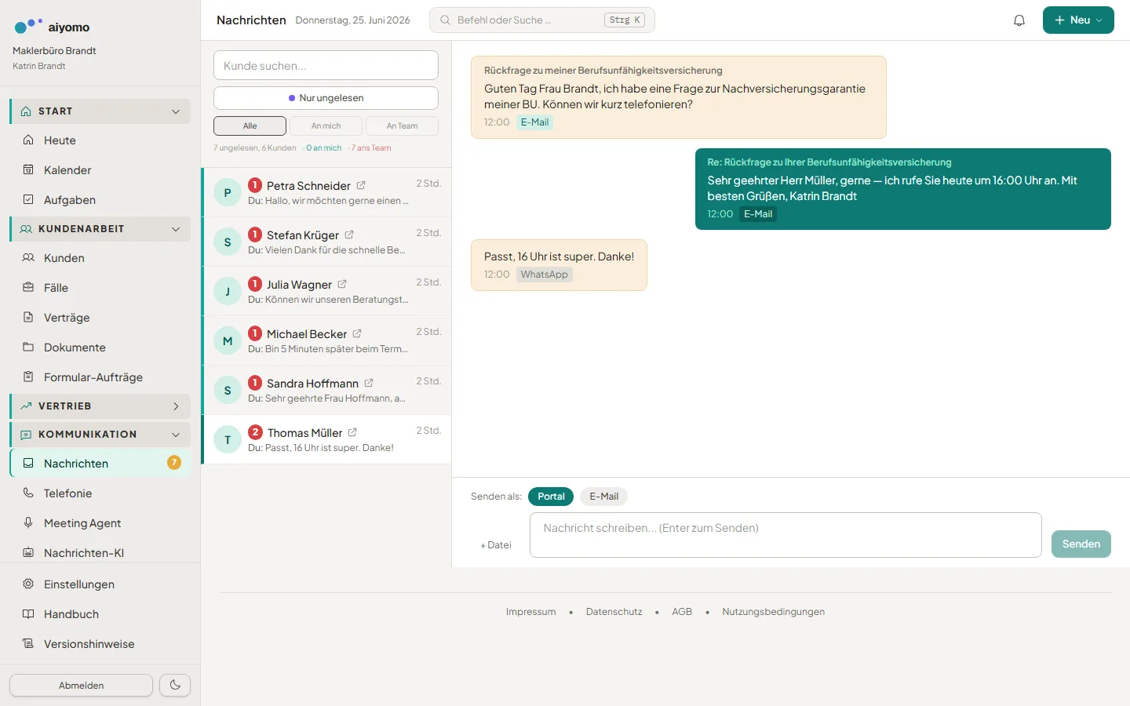
Task: Toggle dark mode with the moon button
Action: (175, 685)
